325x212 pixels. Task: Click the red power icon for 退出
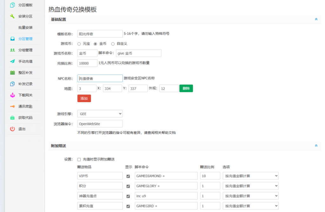(12, 129)
